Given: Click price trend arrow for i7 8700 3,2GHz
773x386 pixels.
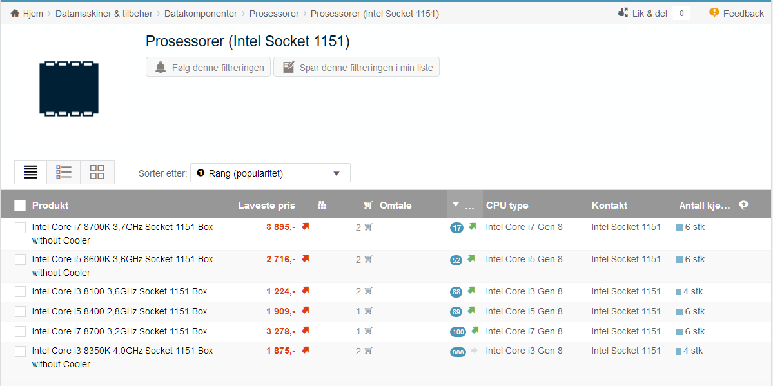Looking at the screenshot, I should tap(305, 330).
